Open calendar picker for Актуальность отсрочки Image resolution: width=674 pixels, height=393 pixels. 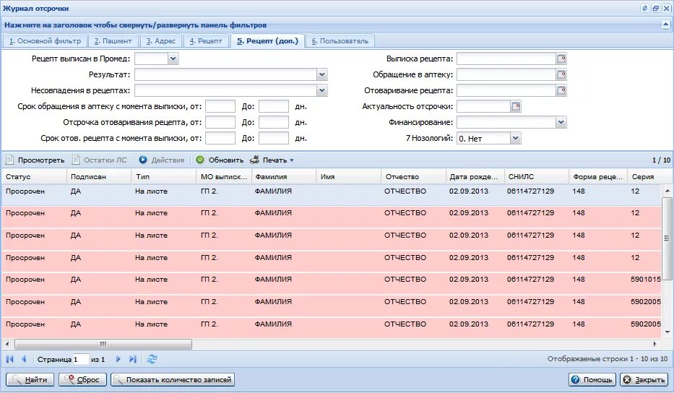pyautogui.click(x=516, y=106)
